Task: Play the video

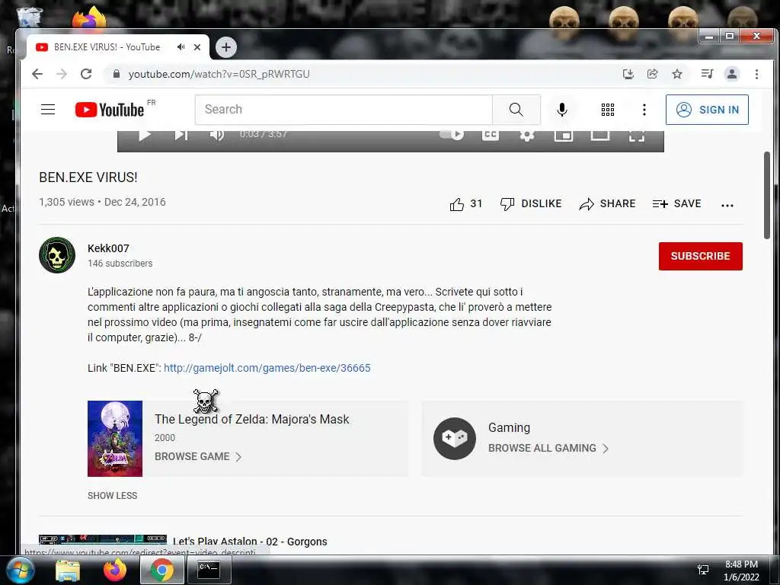Action: pos(144,136)
